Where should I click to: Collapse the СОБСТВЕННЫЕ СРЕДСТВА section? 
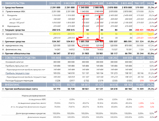pyautogui.click(x=3, y=58)
